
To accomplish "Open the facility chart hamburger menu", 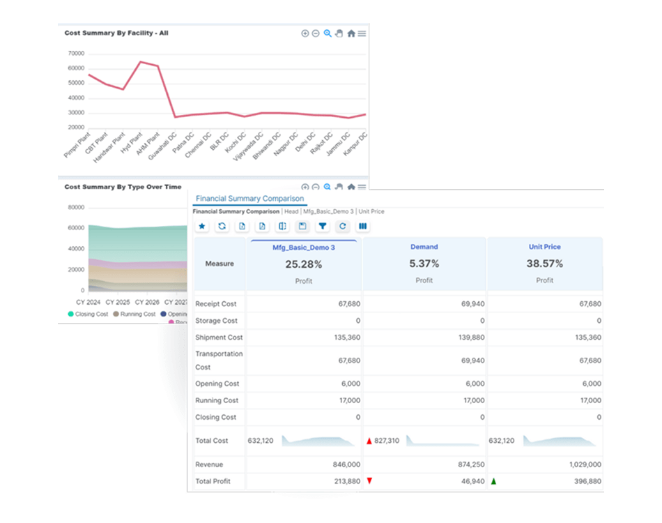I will point(362,33).
